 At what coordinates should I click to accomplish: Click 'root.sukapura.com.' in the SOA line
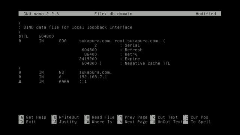(x=137, y=41)
